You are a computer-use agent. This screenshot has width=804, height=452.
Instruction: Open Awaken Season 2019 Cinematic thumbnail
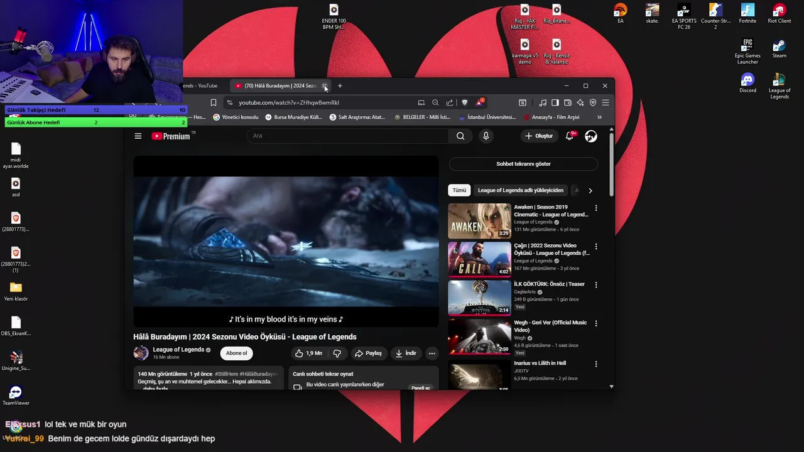coord(479,221)
